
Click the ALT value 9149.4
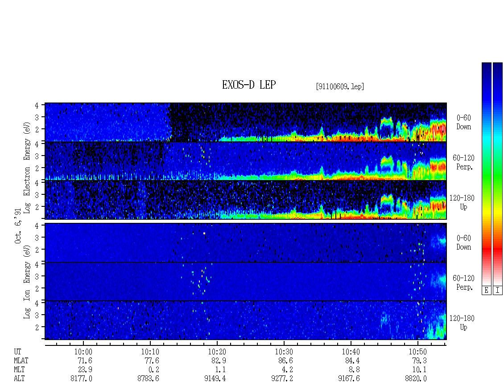pos(215,379)
